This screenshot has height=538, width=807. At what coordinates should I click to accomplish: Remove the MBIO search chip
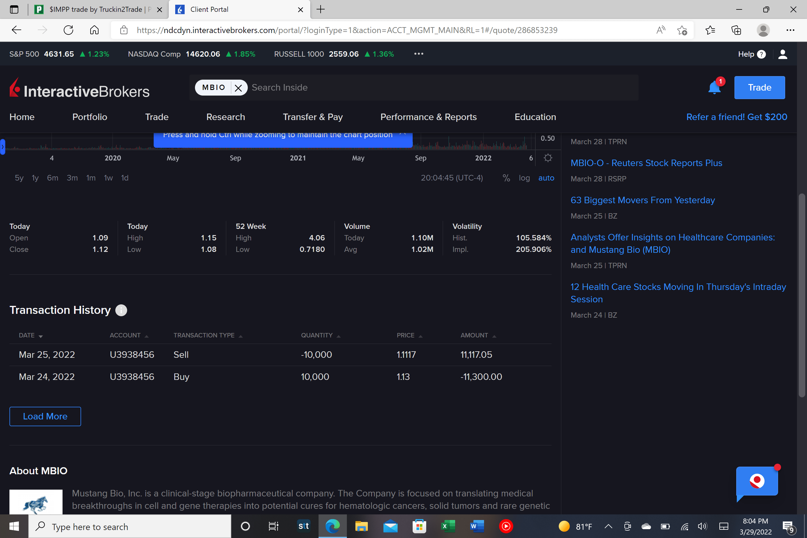(x=238, y=88)
